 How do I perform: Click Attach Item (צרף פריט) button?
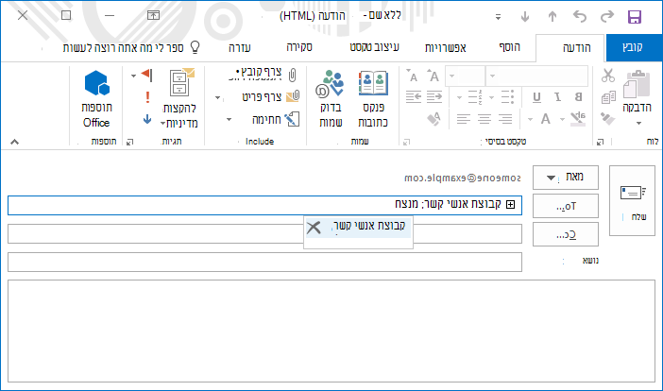[x=271, y=96]
